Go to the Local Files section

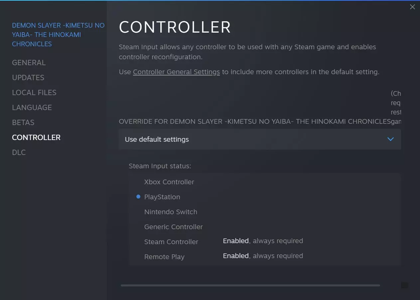pos(34,93)
